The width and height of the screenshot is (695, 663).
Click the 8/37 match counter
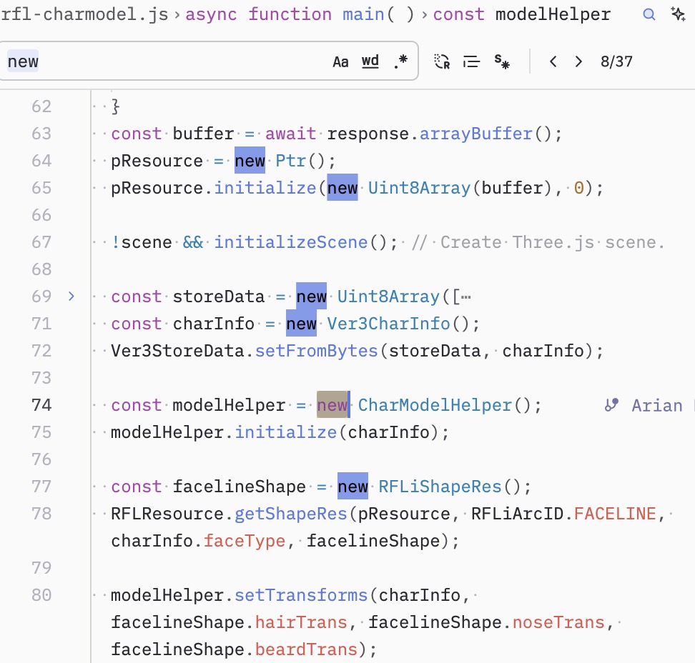pos(616,61)
